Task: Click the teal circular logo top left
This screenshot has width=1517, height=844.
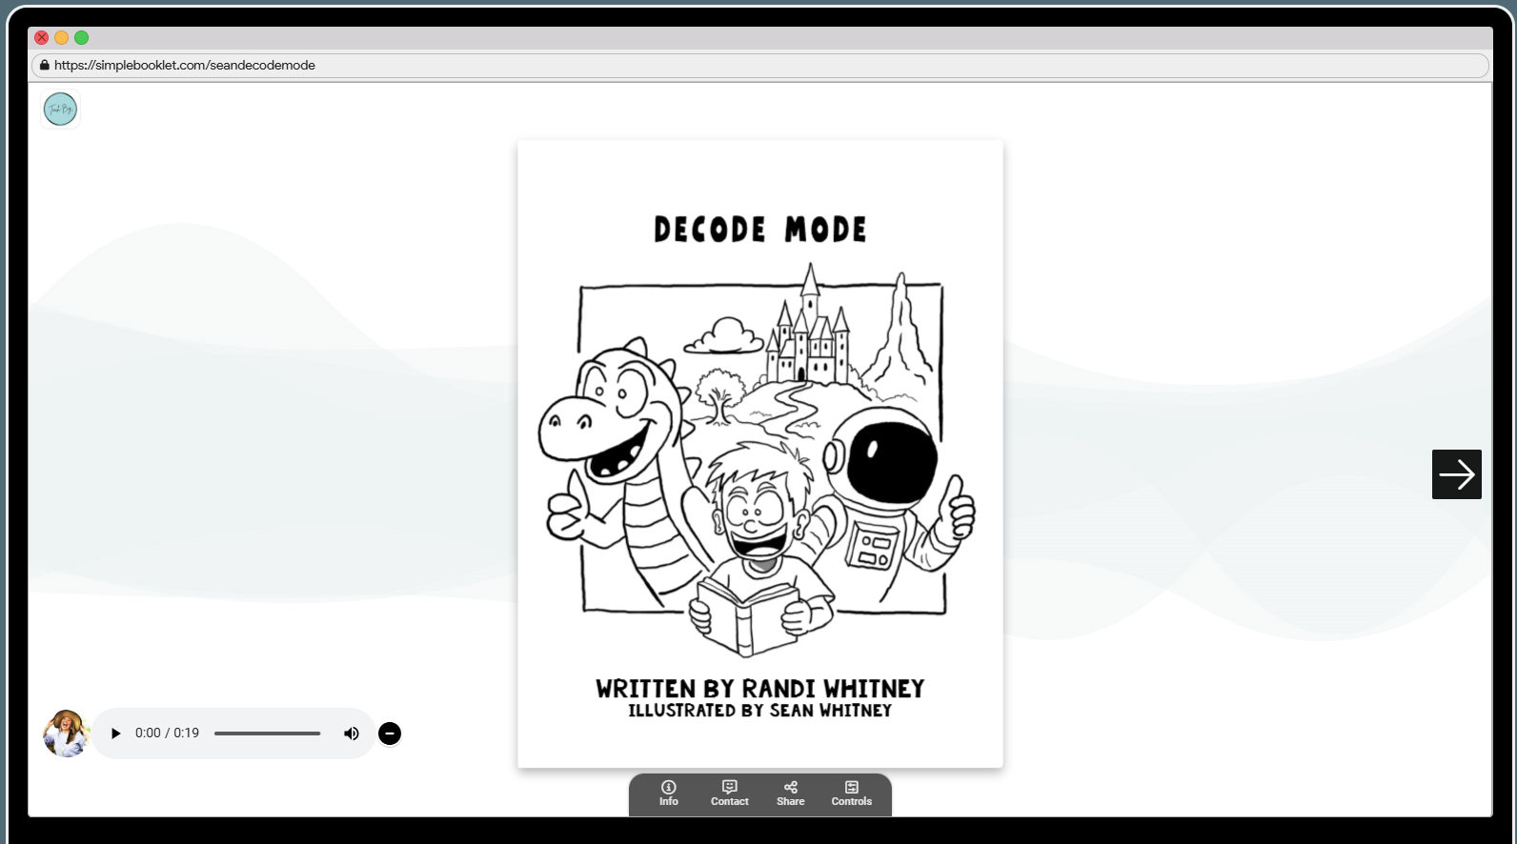Action: coord(60,110)
